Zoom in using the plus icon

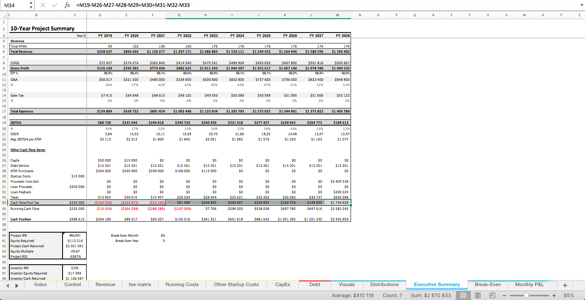pos(554,296)
